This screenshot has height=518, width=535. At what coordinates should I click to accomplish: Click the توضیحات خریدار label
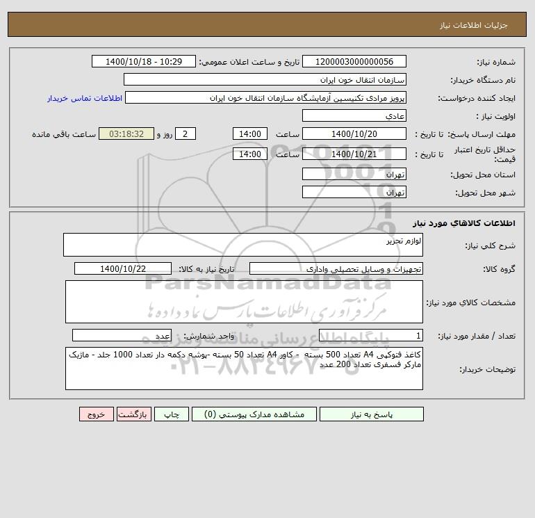[x=487, y=369]
